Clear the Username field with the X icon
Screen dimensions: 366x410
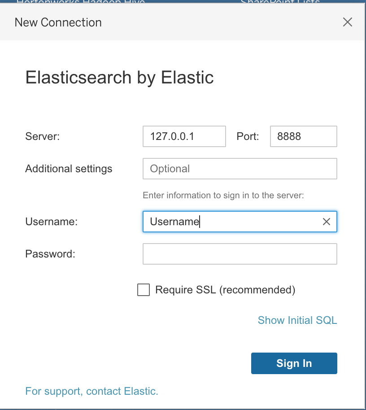click(327, 222)
